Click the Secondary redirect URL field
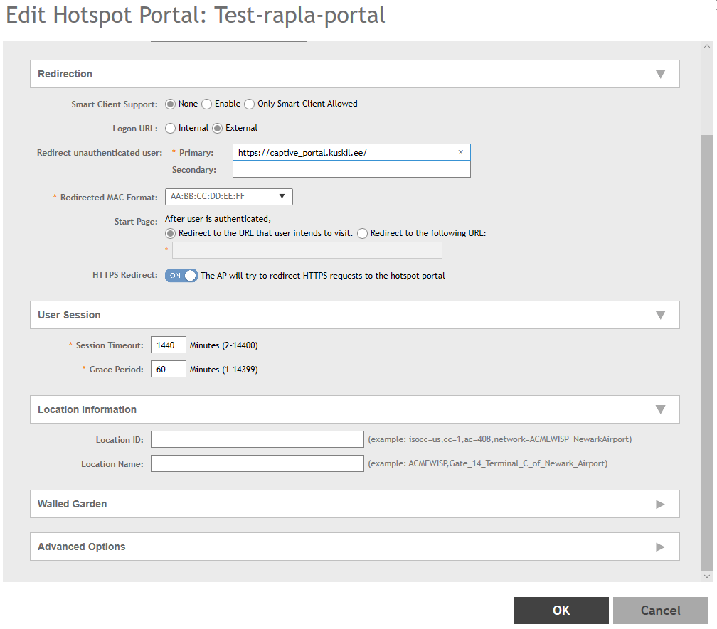This screenshot has width=717, height=629. [x=351, y=169]
